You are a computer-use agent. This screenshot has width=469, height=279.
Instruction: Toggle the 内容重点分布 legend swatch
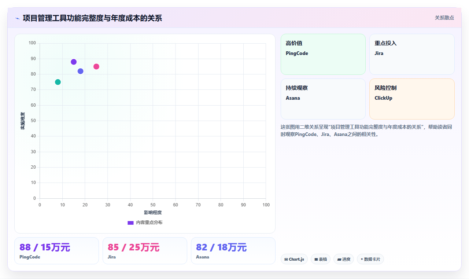tap(130, 223)
